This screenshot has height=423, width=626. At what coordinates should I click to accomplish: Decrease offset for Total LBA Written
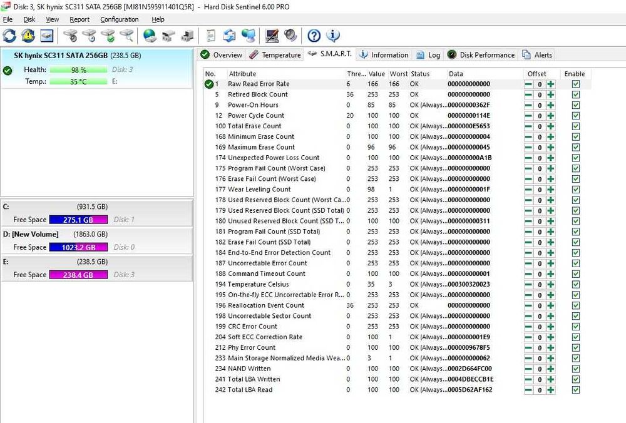click(528, 379)
